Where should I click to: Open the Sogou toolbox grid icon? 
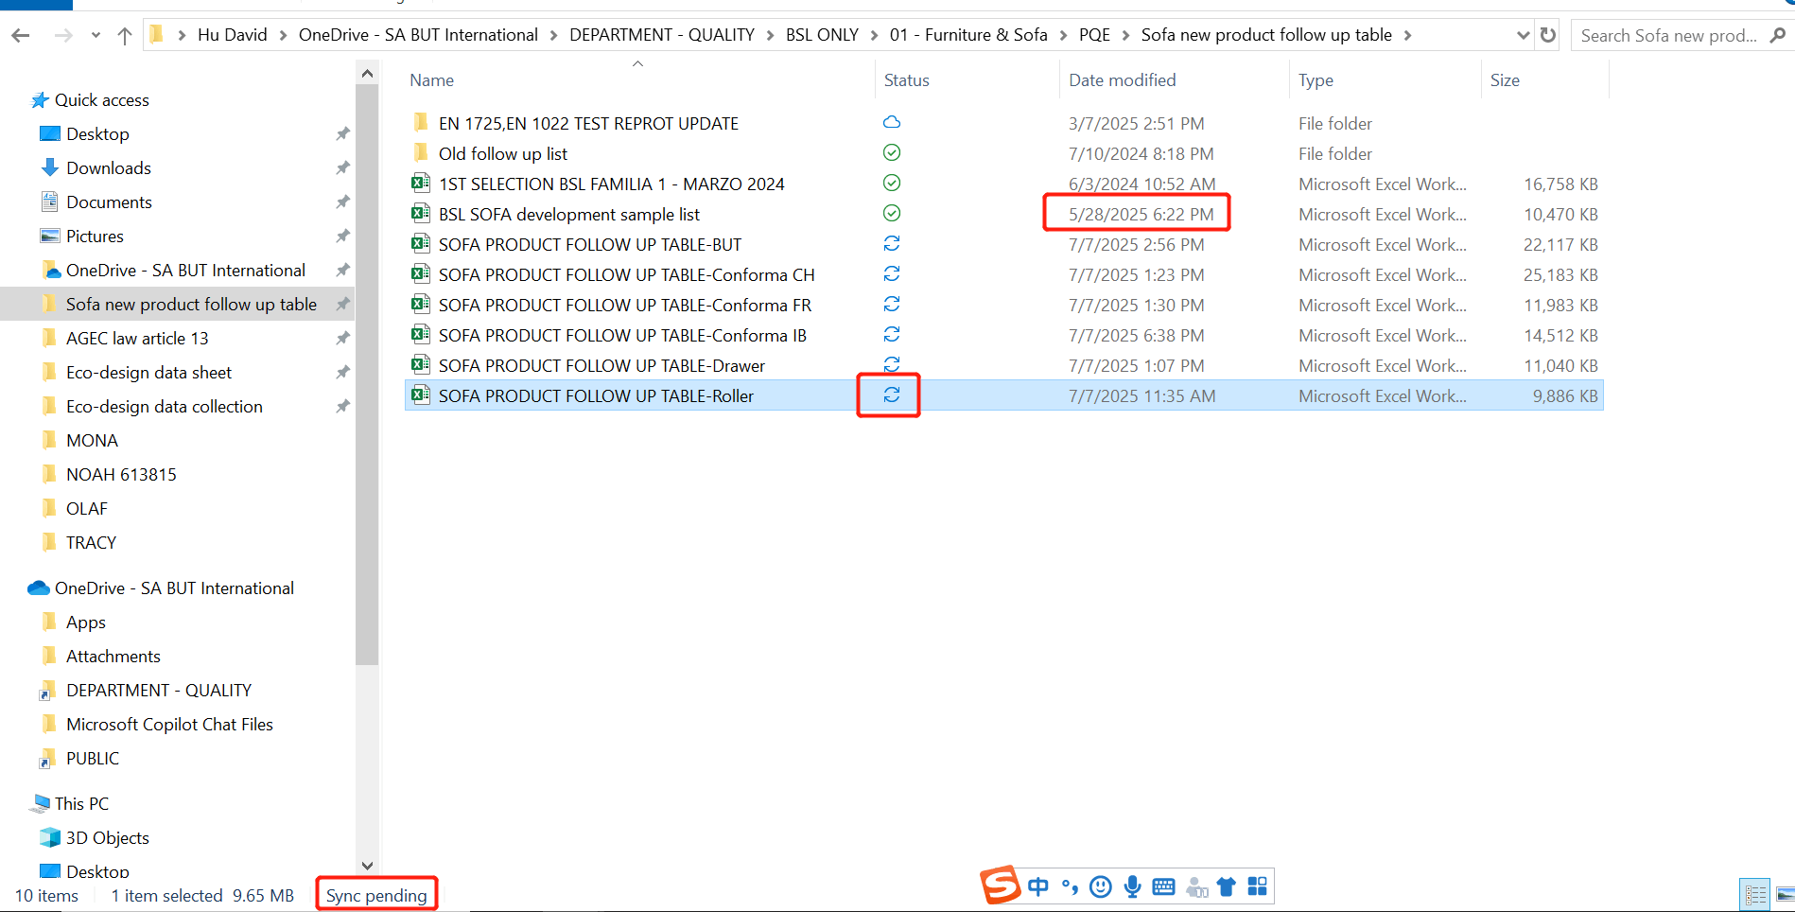coord(1257,886)
